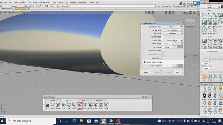Select the detach tool in Control Panel
Viewport: 223px width, 125px height.
pos(215,42)
